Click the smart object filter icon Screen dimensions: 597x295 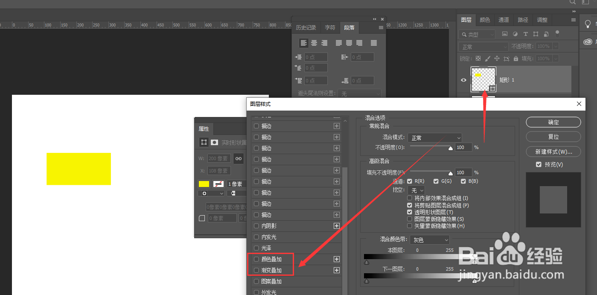tap(546, 34)
